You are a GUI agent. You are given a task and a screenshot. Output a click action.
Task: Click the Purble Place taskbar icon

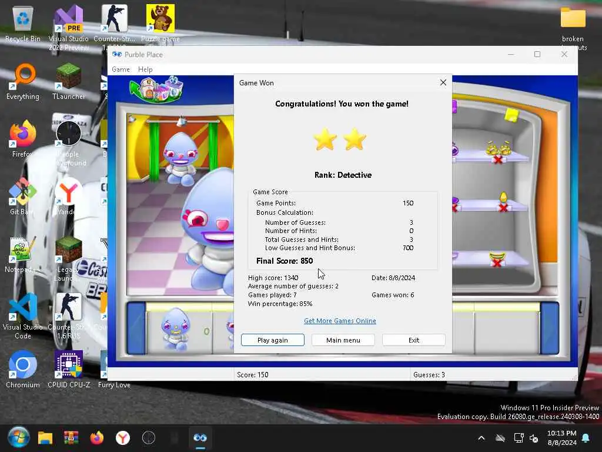(200, 438)
